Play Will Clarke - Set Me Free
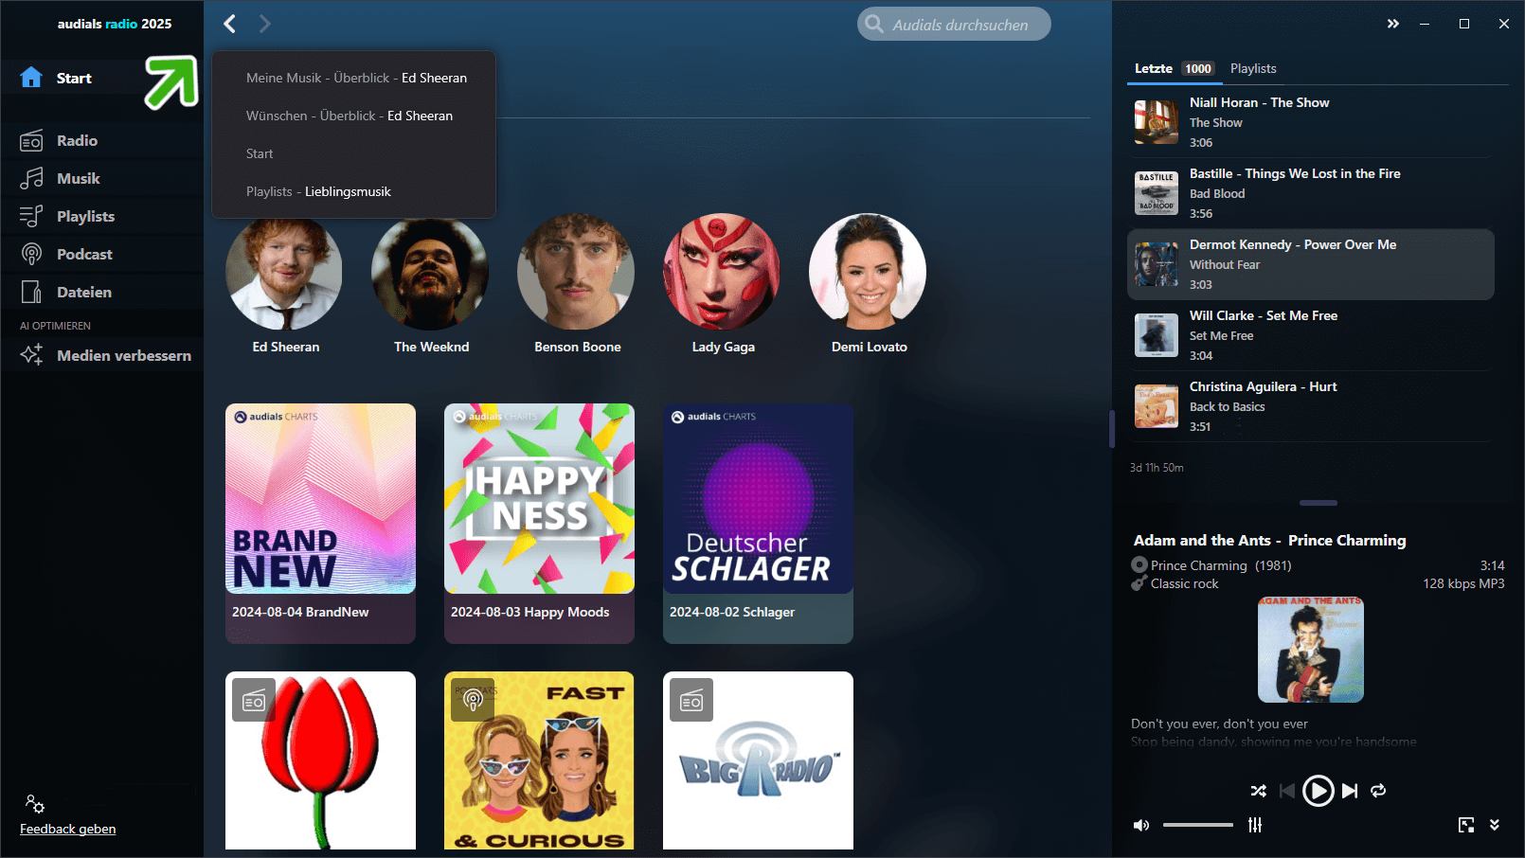This screenshot has height=858, width=1525. click(x=1311, y=335)
